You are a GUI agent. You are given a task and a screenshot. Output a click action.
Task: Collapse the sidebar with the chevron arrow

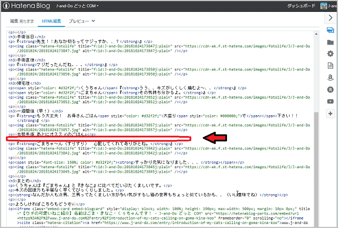(330, 17)
